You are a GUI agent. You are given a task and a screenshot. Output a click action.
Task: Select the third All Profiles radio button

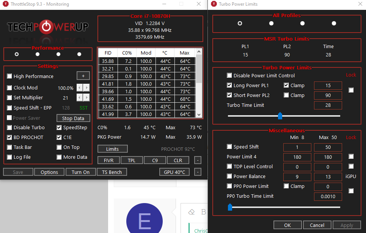pos(302,23)
